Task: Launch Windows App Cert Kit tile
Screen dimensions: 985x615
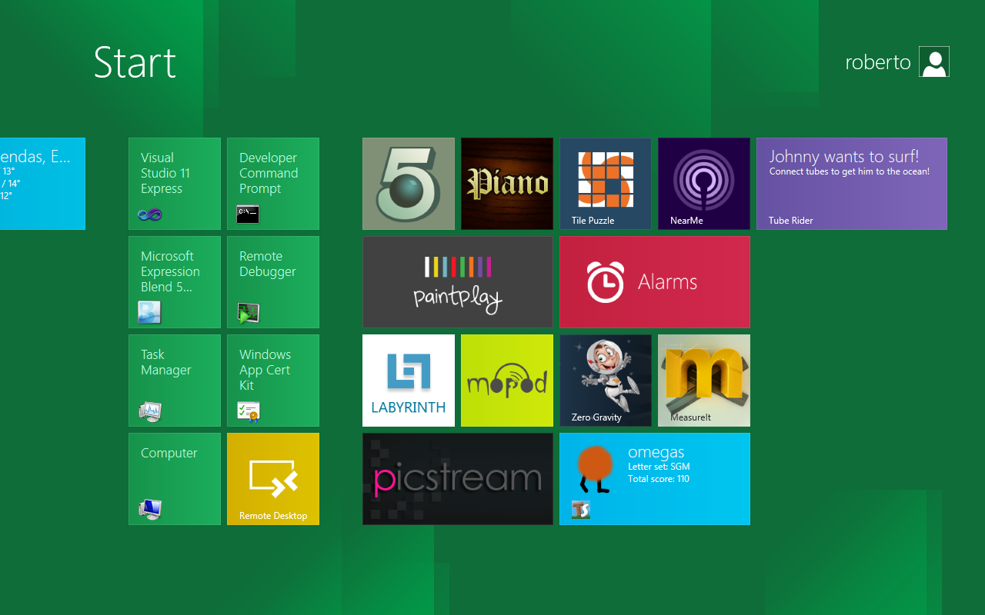Action: tap(273, 381)
